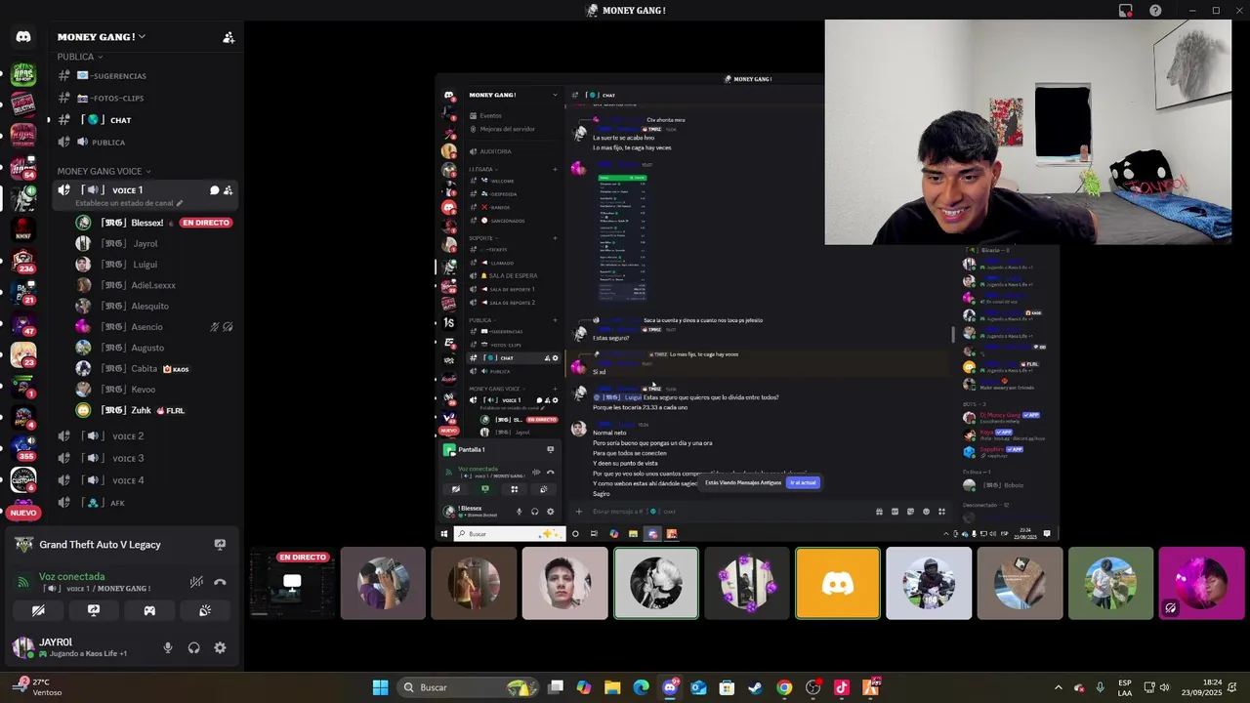Select the yellow Discord logo participant tile
The height and width of the screenshot is (703, 1250).
click(x=838, y=583)
